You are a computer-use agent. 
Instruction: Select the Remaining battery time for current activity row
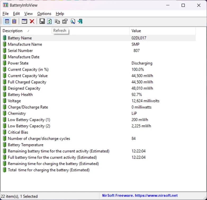[x=98, y=151]
